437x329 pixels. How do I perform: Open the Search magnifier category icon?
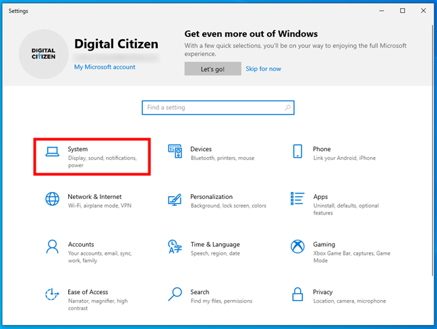(x=175, y=295)
